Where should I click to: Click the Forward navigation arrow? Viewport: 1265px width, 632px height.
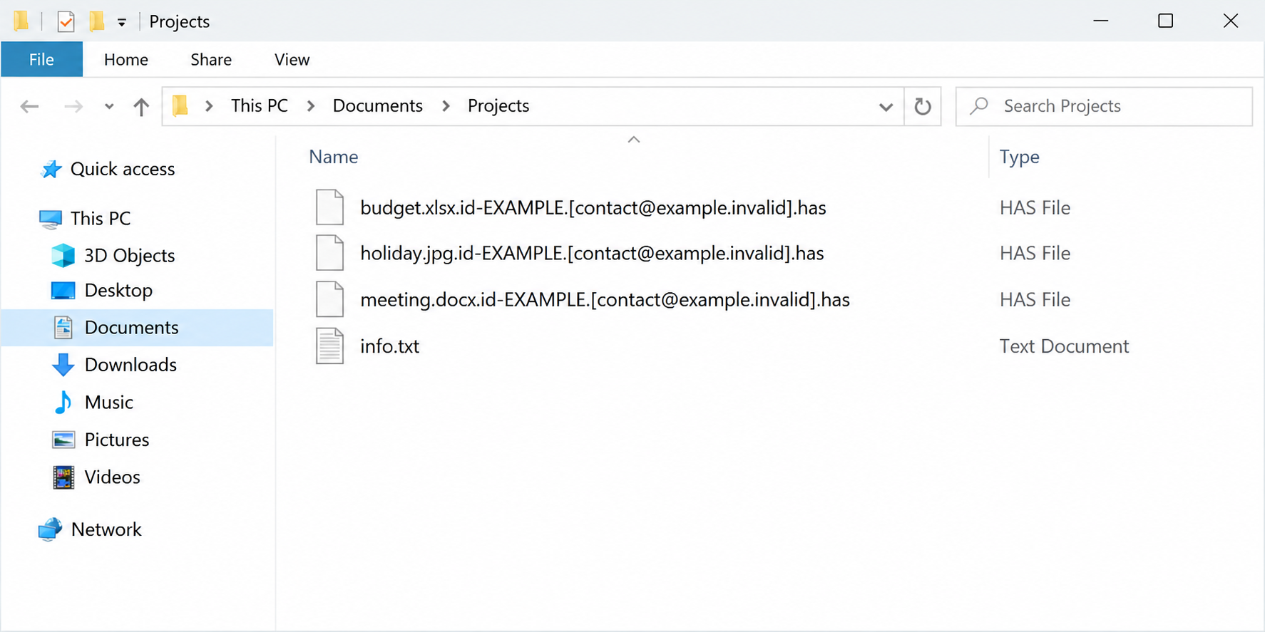click(x=73, y=106)
